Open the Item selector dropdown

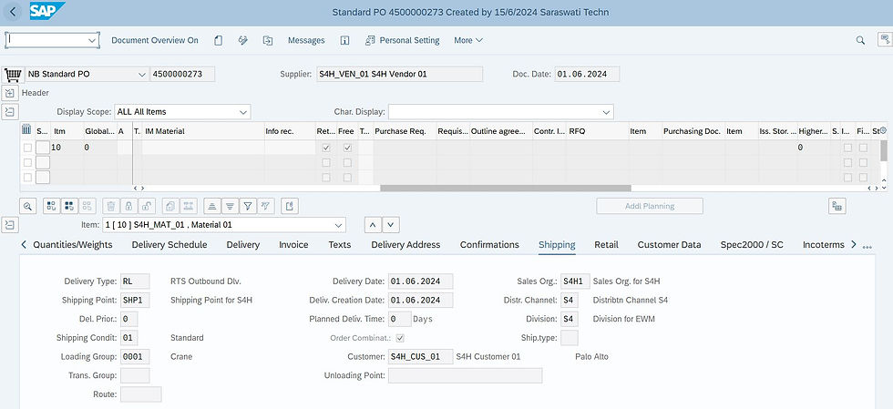[x=338, y=224]
